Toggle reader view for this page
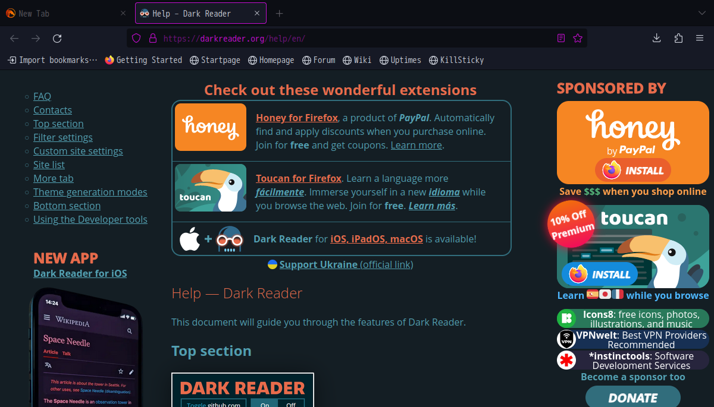The height and width of the screenshot is (407, 714). coord(561,39)
